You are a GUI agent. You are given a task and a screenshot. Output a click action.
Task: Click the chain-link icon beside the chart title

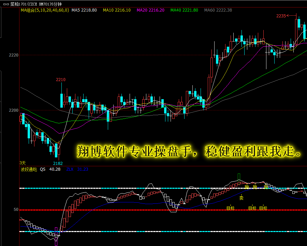pyautogui.click(x=6, y=4)
